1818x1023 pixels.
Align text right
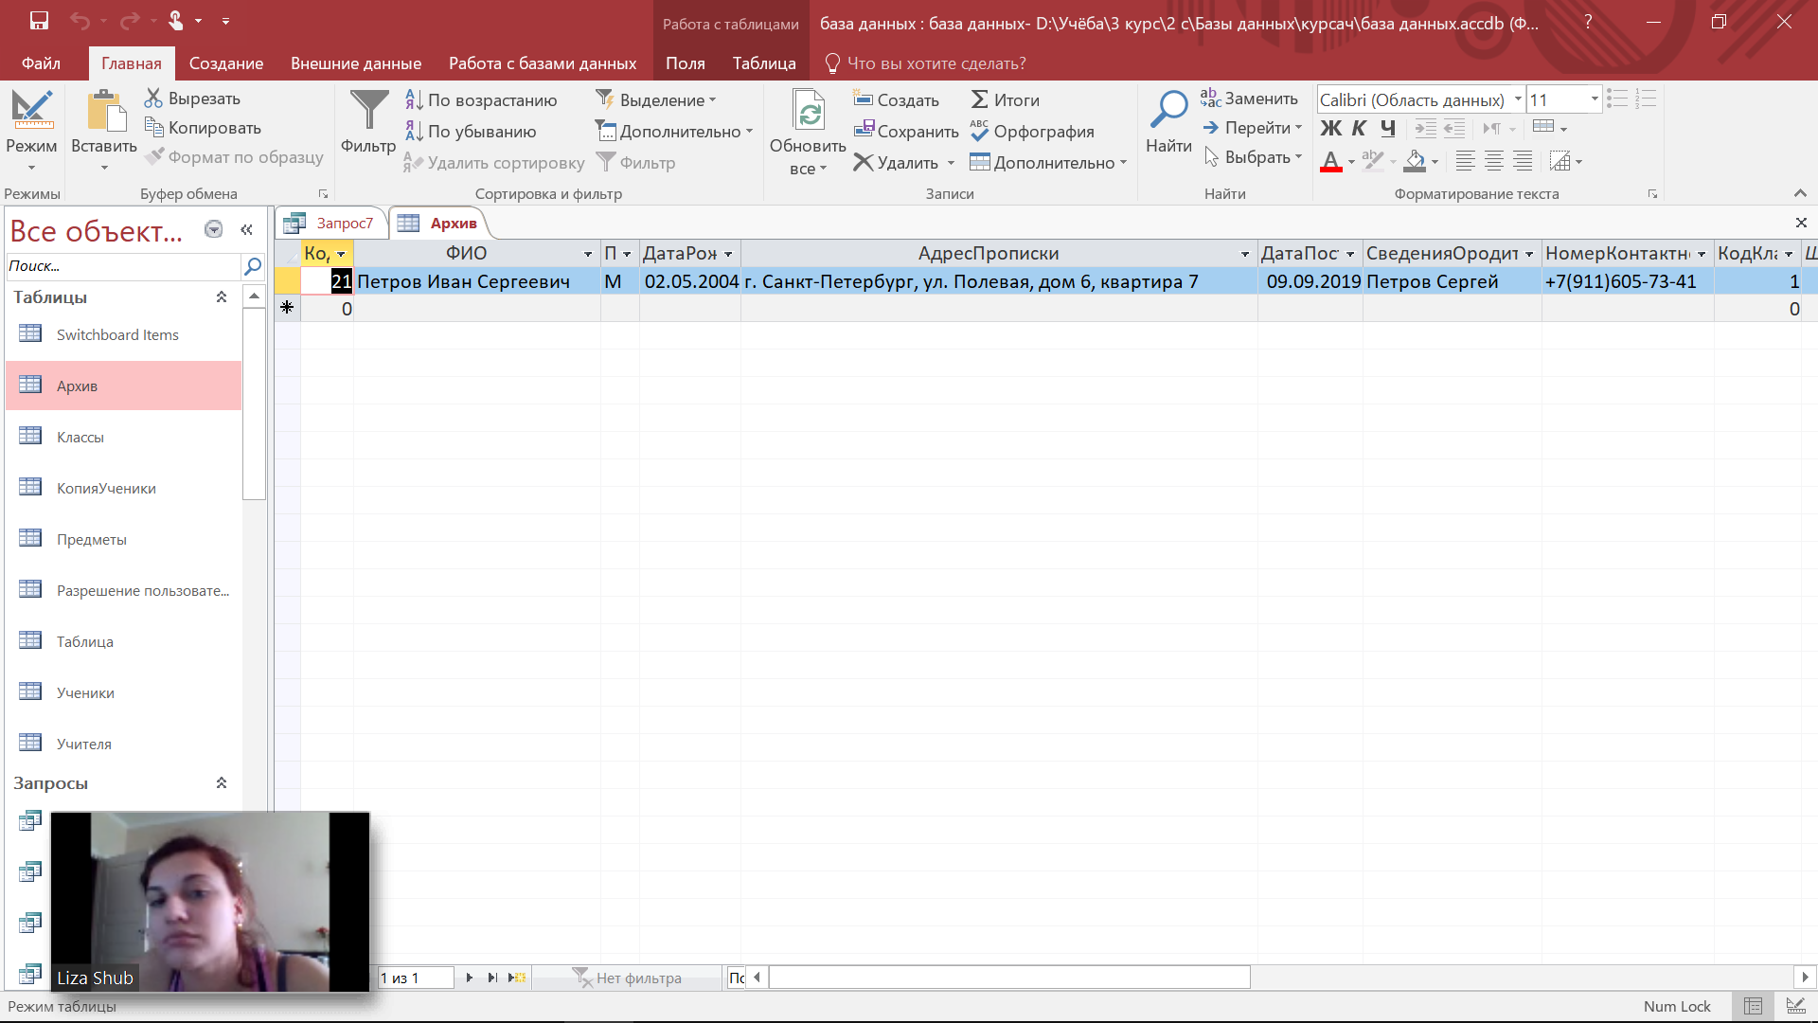tap(1523, 162)
